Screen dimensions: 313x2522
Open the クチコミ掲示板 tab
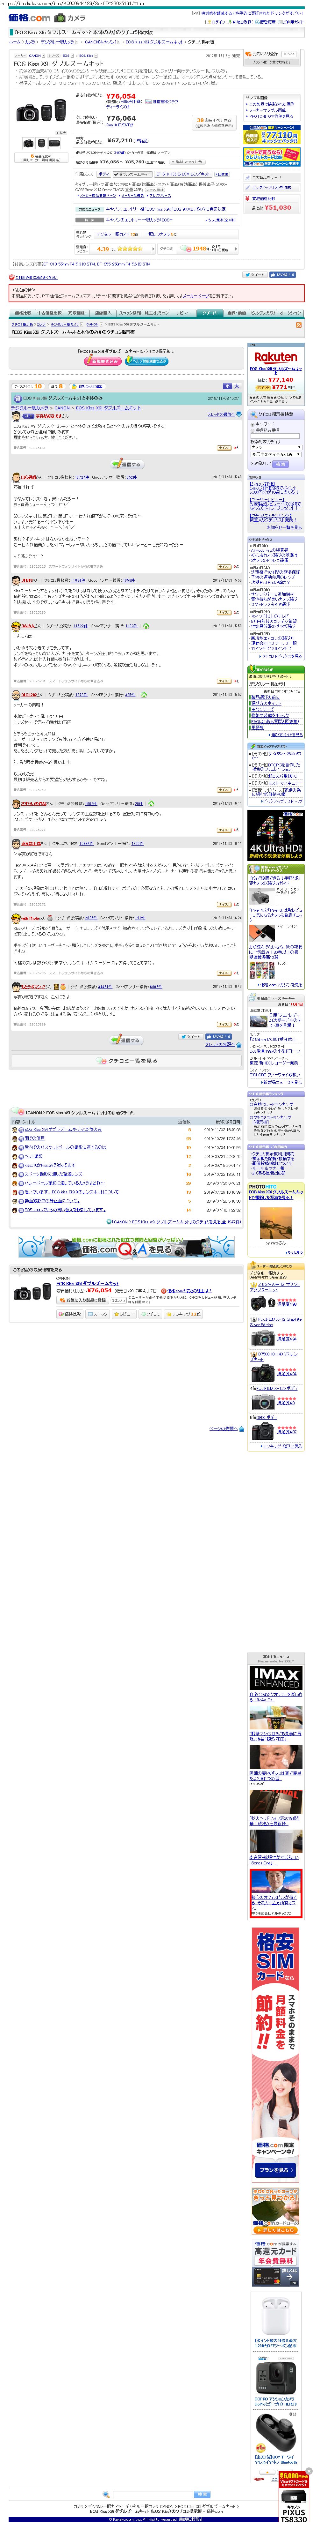coord(209,313)
